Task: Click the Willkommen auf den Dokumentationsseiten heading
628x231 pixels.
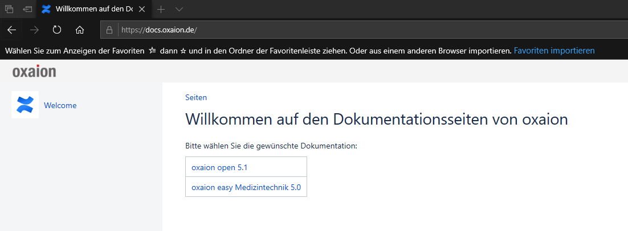Action: click(x=376, y=120)
